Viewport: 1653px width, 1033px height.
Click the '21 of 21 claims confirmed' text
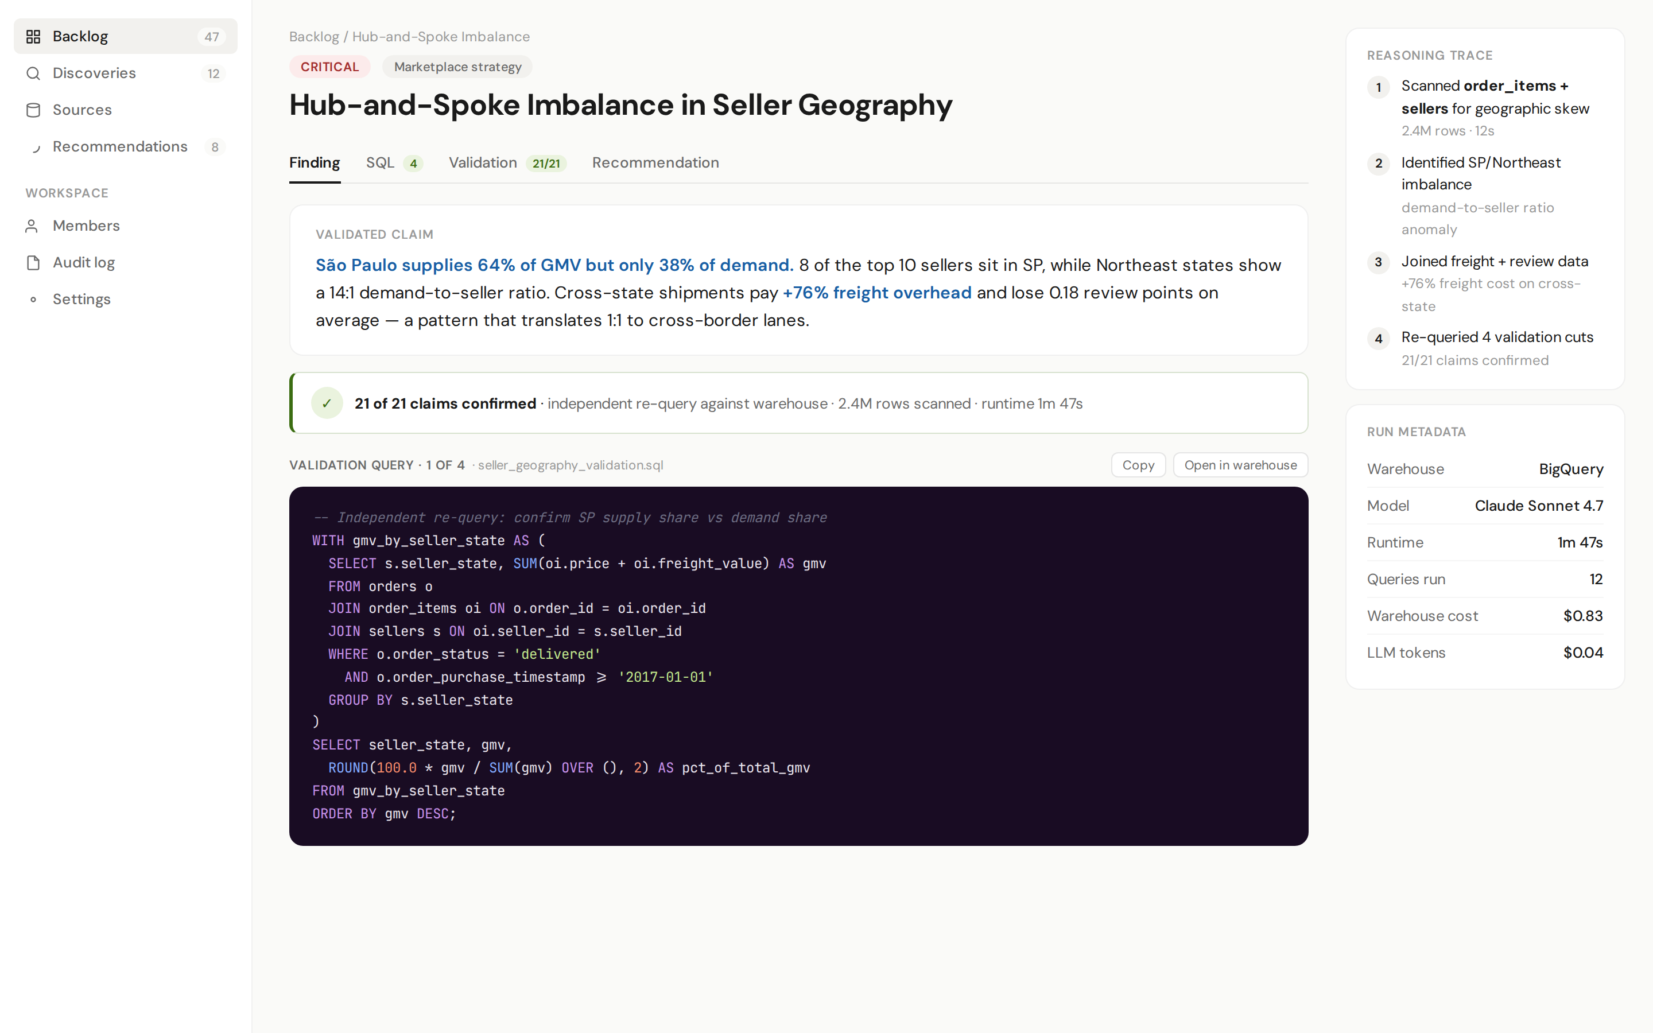pos(445,404)
